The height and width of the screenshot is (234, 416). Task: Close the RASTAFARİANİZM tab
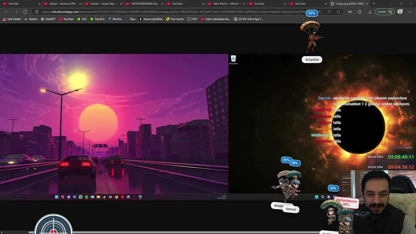click(x=162, y=4)
